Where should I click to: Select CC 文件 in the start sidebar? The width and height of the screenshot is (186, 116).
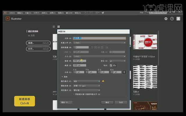point(31,35)
